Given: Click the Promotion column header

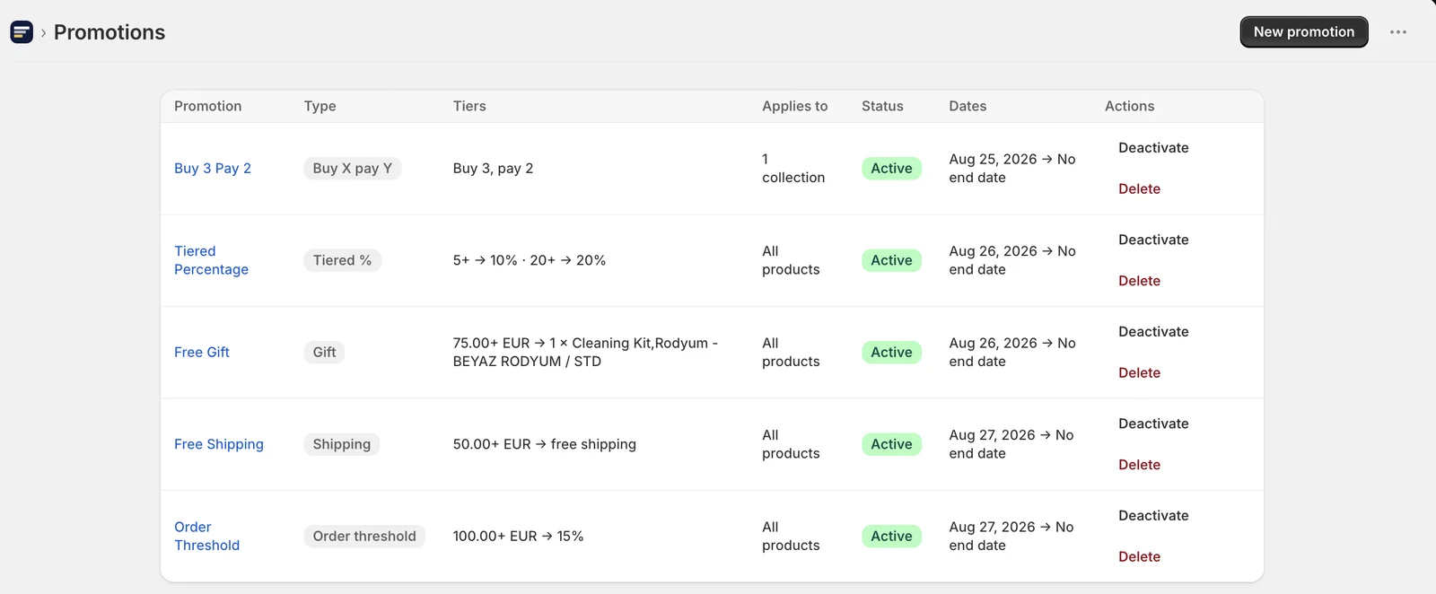Looking at the screenshot, I should [208, 106].
